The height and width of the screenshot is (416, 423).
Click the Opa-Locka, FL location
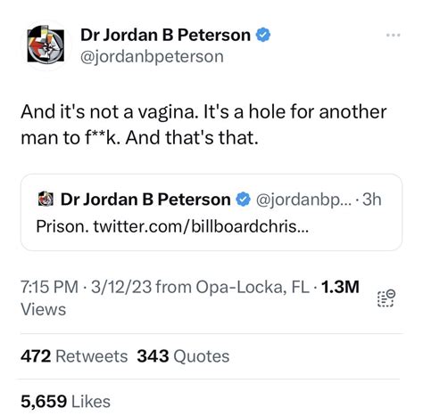pyautogui.click(x=253, y=287)
